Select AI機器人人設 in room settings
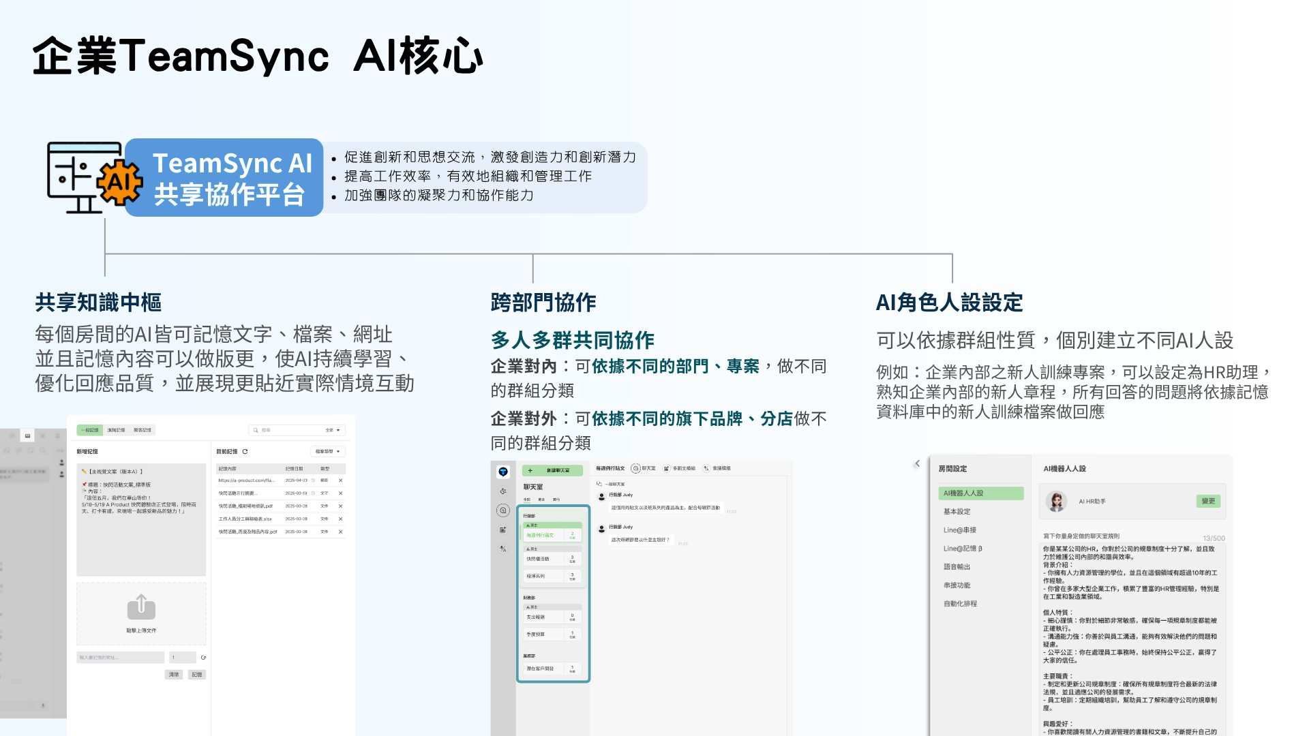Image resolution: width=1309 pixels, height=736 pixels. (981, 493)
